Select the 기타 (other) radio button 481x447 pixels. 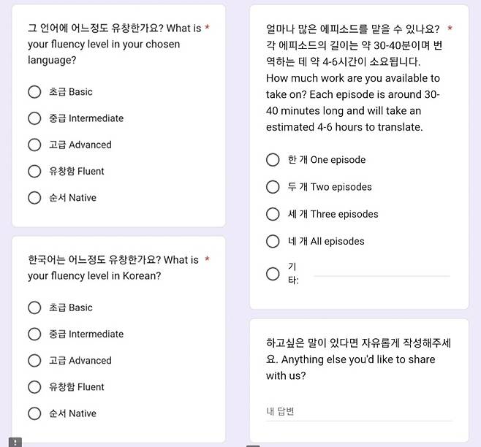point(273,274)
